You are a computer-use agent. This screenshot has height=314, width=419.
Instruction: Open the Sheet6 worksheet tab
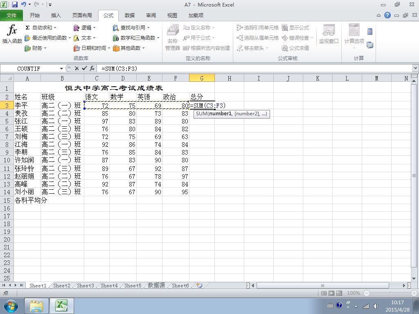180,286
